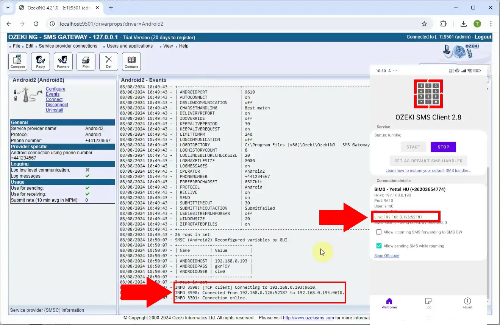Click the Forward toolbar icon
The image size is (500, 325).
point(63,61)
